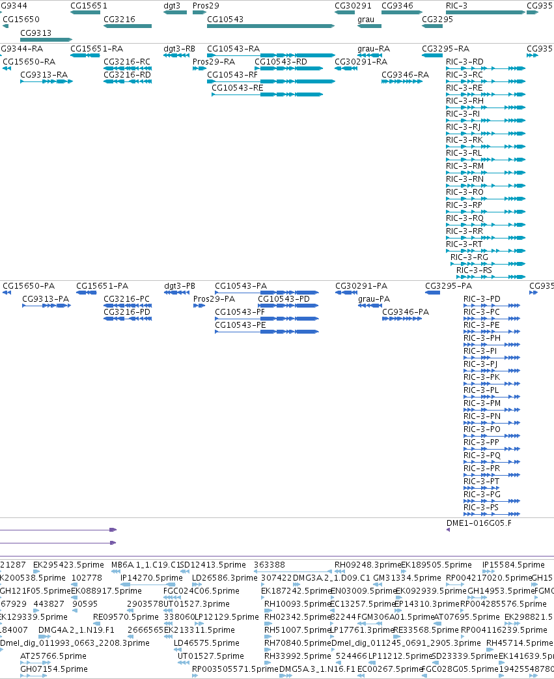This screenshot has height=679, width=554.
Task: Select the CG10543 gene label
Action: coord(225,20)
